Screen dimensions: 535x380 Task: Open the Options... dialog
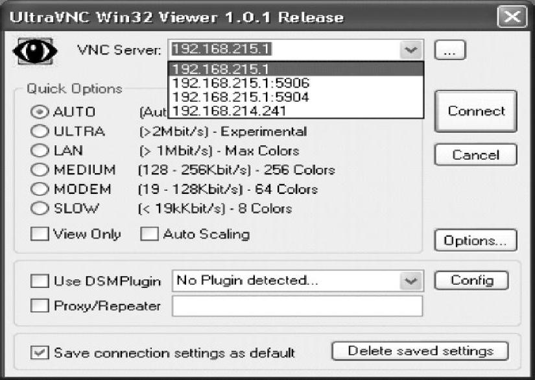pos(475,240)
